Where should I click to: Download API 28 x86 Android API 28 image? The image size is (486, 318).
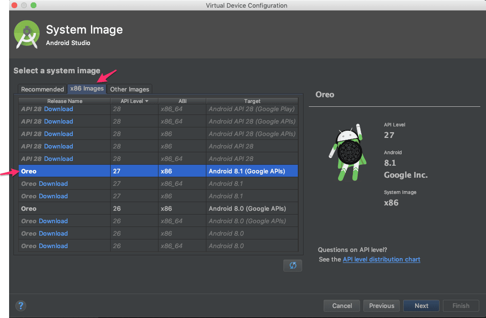(58, 146)
